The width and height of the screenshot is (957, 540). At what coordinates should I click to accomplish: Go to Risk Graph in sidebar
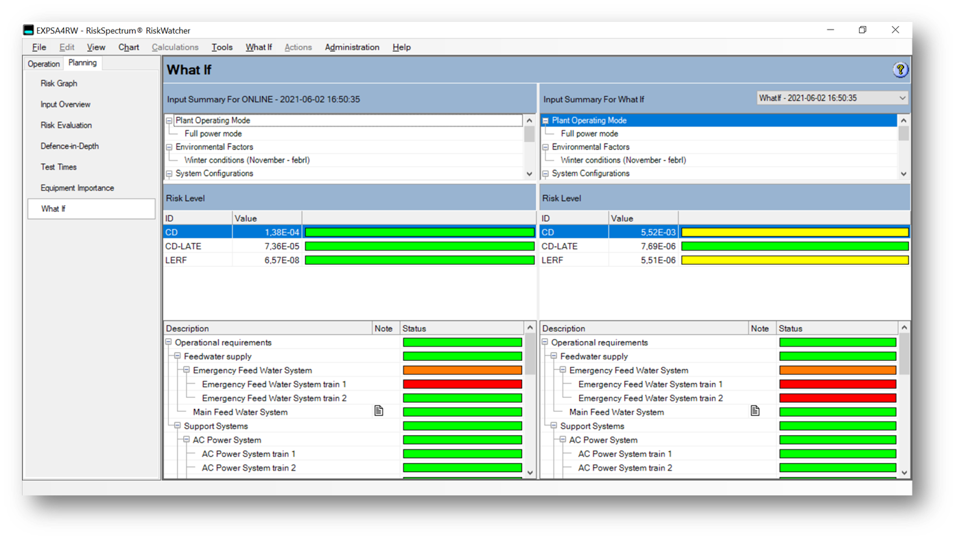point(59,84)
